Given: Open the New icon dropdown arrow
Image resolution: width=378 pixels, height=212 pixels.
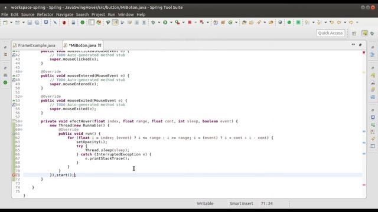Looking at the screenshot, I should (11, 22).
